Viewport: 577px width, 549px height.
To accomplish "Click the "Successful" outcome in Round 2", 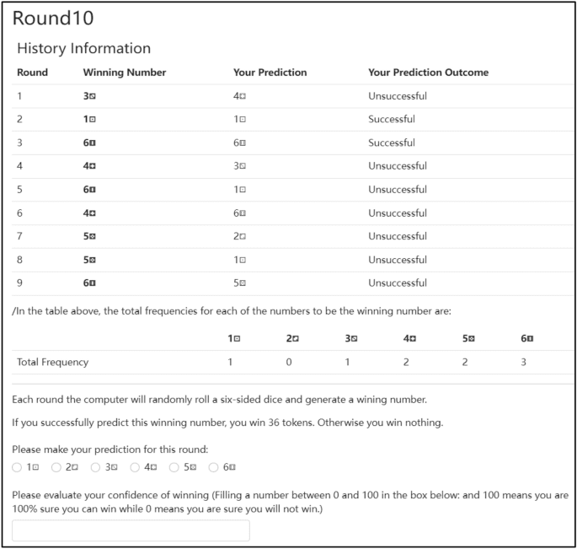I will pos(392,120).
